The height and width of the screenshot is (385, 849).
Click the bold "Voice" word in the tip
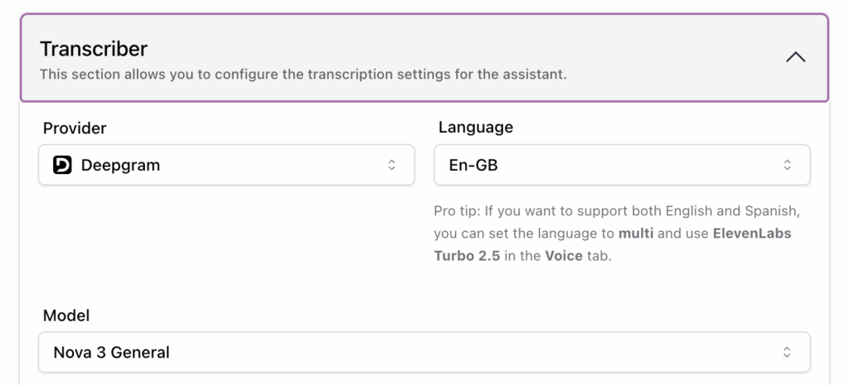563,256
